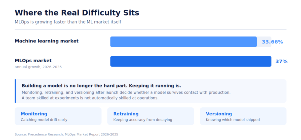Image resolution: width=301 pixels, height=140 pixels.
Task: Click the MLOps market dark blue bar
Action: pos(191,61)
